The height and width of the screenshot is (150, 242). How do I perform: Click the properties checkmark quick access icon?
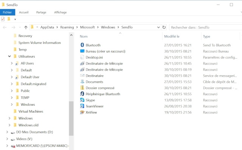[x=3, y=19]
